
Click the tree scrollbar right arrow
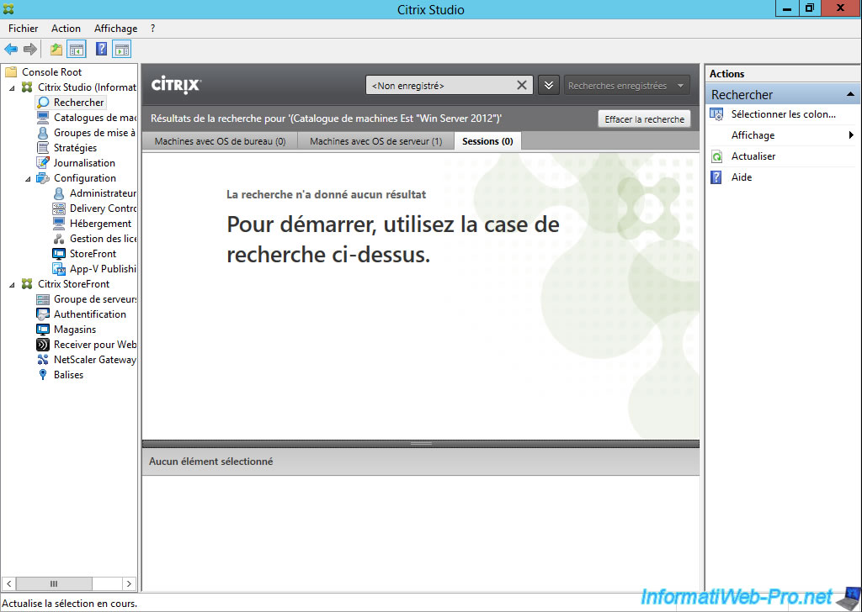pos(129,583)
